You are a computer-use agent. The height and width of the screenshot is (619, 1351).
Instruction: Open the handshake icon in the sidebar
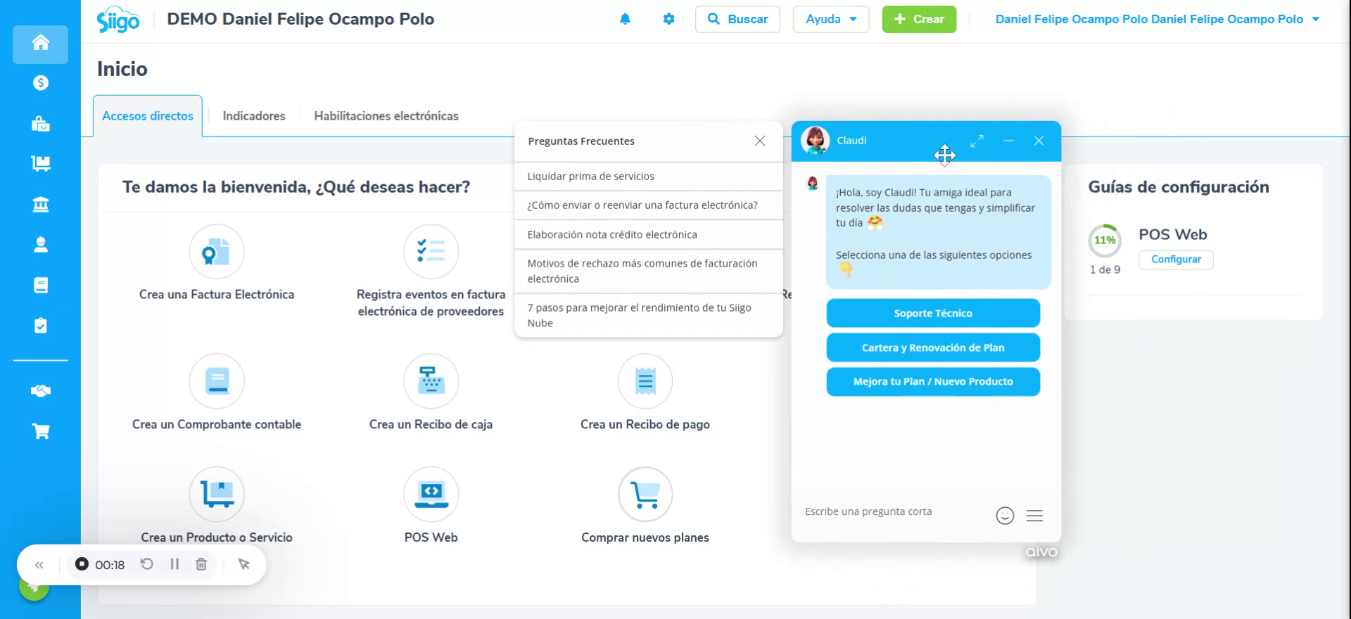[x=40, y=391]
